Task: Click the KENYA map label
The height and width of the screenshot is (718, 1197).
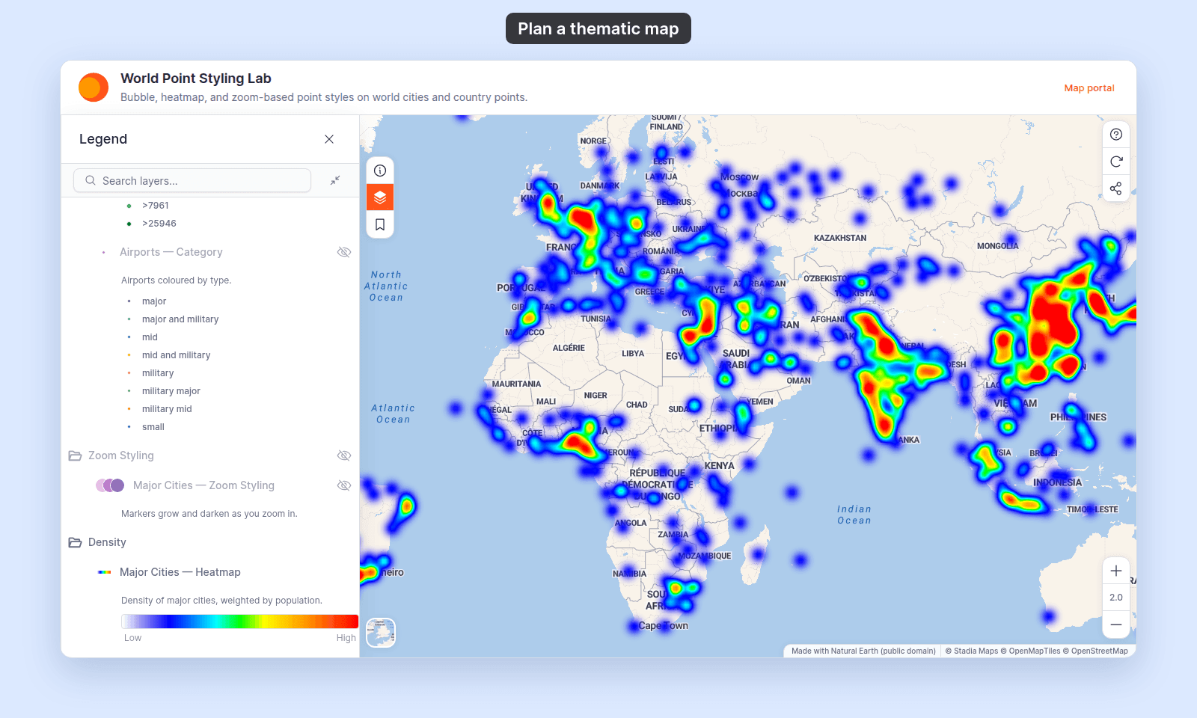Action: pos(719,466)
